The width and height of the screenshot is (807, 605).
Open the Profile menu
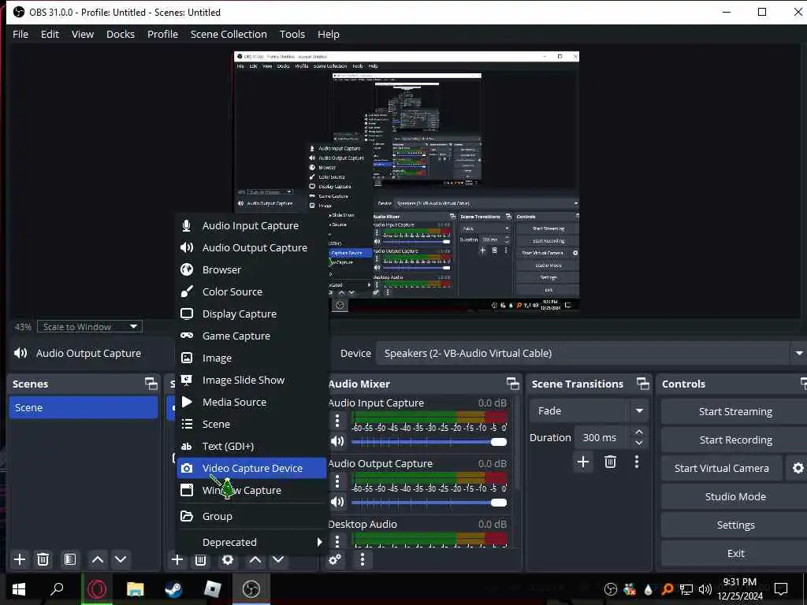162,34
